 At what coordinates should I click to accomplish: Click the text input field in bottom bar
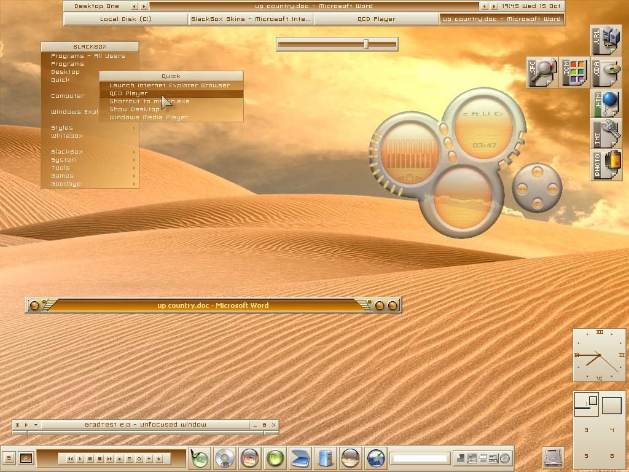point(419,458)
